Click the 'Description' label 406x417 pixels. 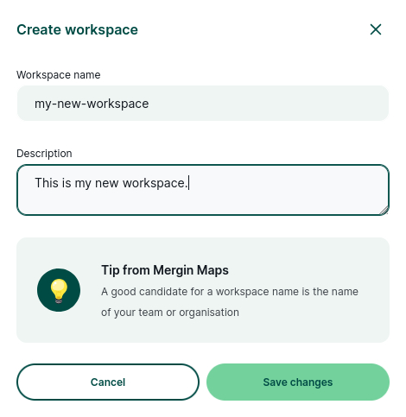pyautogui.click(x=44, y=154)
